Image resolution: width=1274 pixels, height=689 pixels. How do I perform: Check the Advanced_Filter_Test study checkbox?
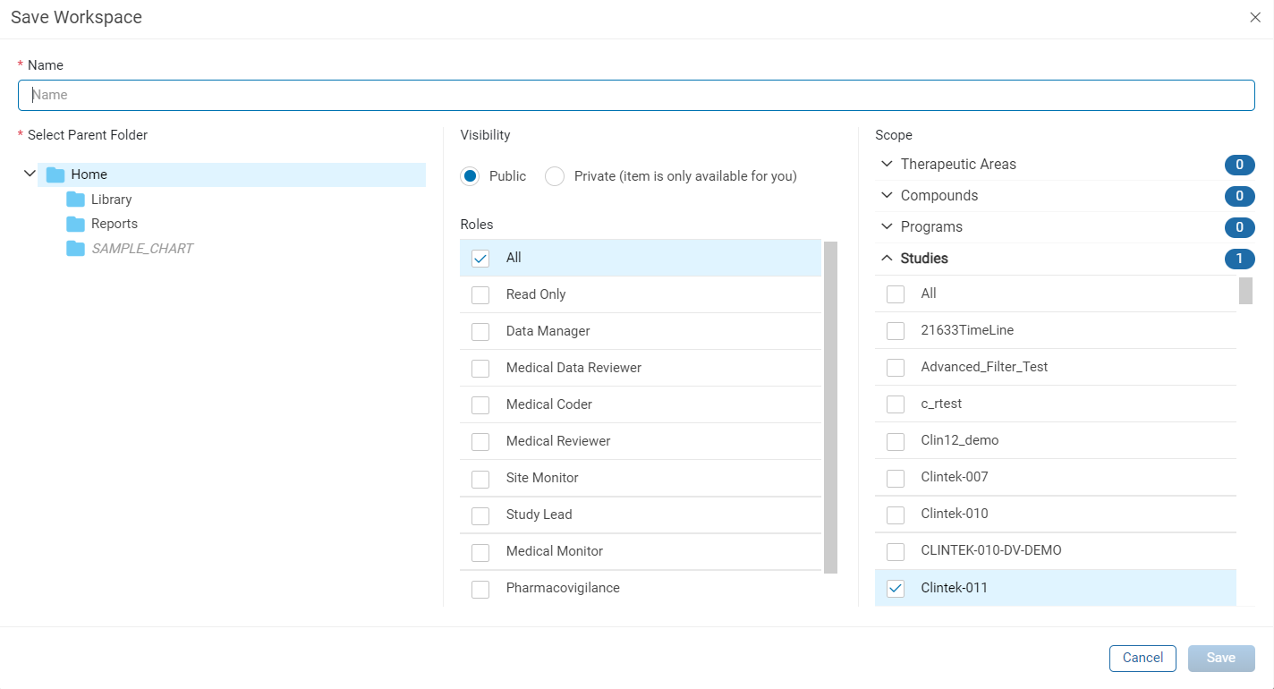point(896,367)
